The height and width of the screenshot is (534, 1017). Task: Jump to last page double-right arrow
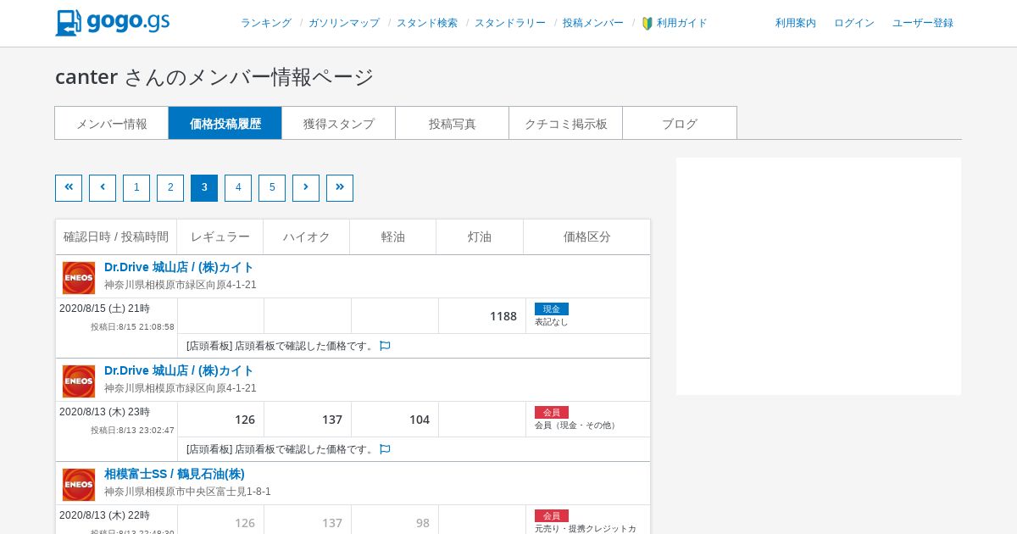(x=340, y=188)
